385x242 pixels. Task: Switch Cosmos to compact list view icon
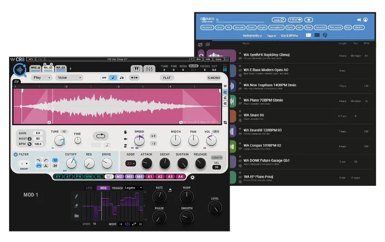[317, 35]
